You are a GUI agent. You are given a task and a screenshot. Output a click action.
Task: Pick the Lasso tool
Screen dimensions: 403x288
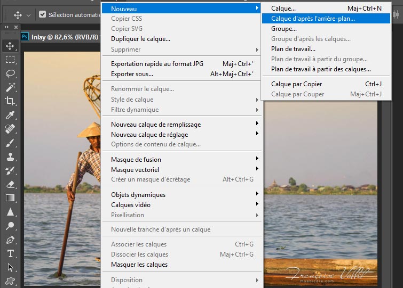[10, 73]
